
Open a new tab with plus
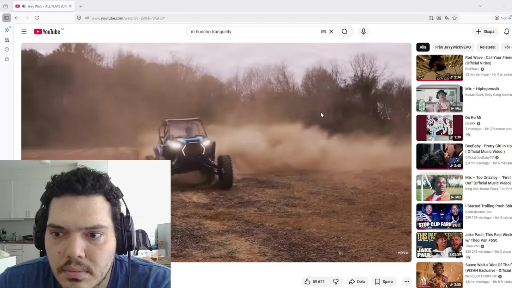click(81, 6)
